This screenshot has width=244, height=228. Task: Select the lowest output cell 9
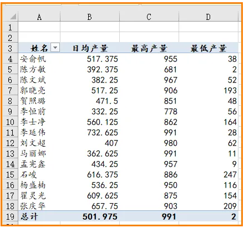tap(209, 164)
